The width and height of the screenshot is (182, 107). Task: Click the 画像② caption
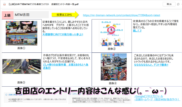tap(112, 49)
